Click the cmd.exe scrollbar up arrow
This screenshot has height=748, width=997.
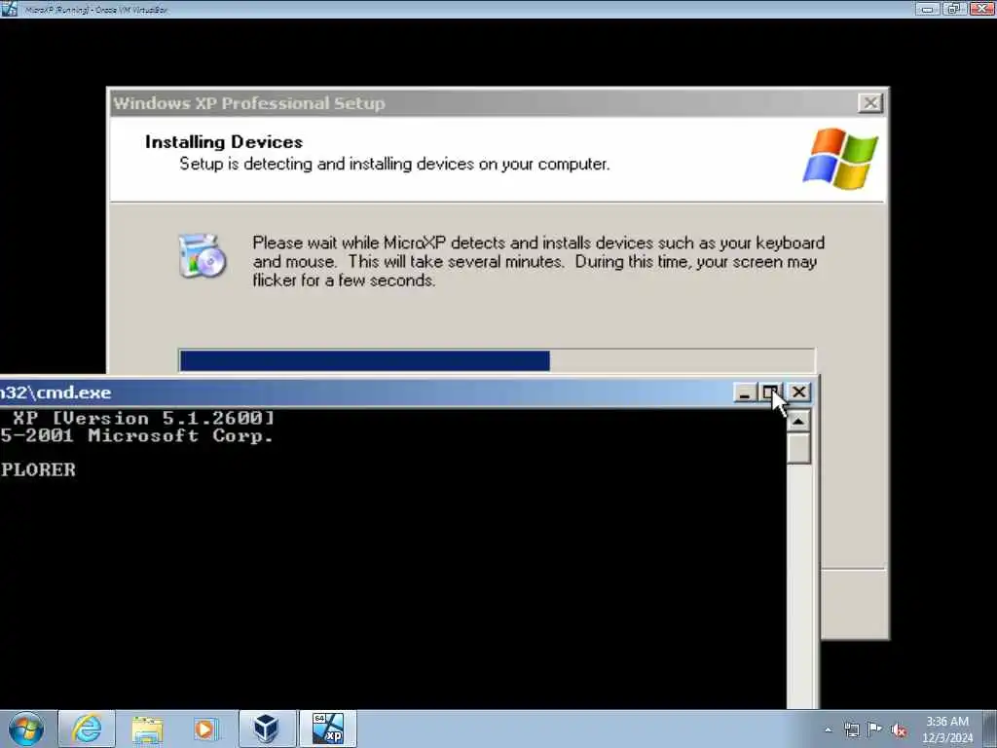click(x=798, y=421)
